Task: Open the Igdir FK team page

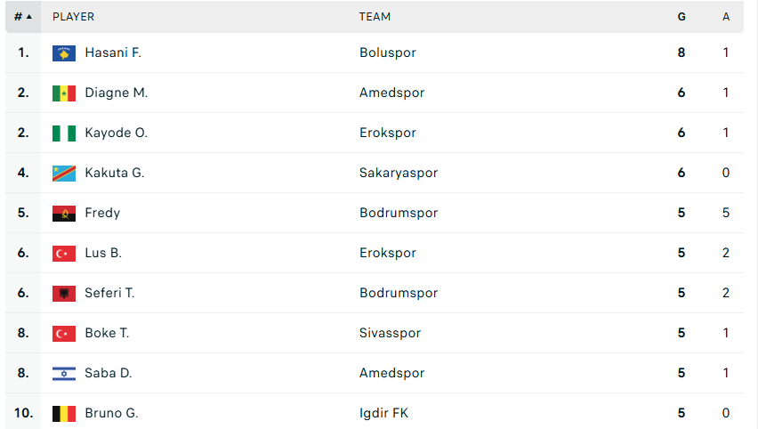Action: coord(383,413)
